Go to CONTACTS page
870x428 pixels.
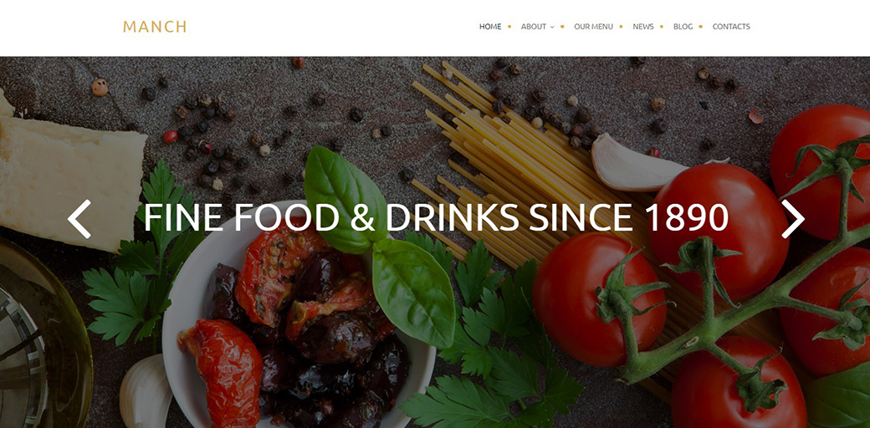731,27
